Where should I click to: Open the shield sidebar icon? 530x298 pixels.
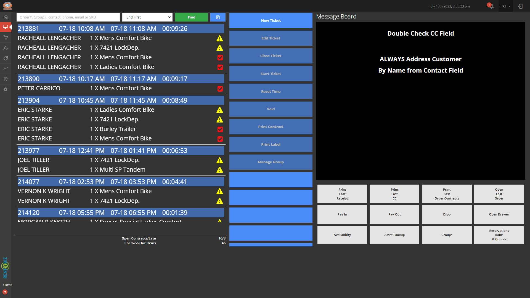[6, 79]
